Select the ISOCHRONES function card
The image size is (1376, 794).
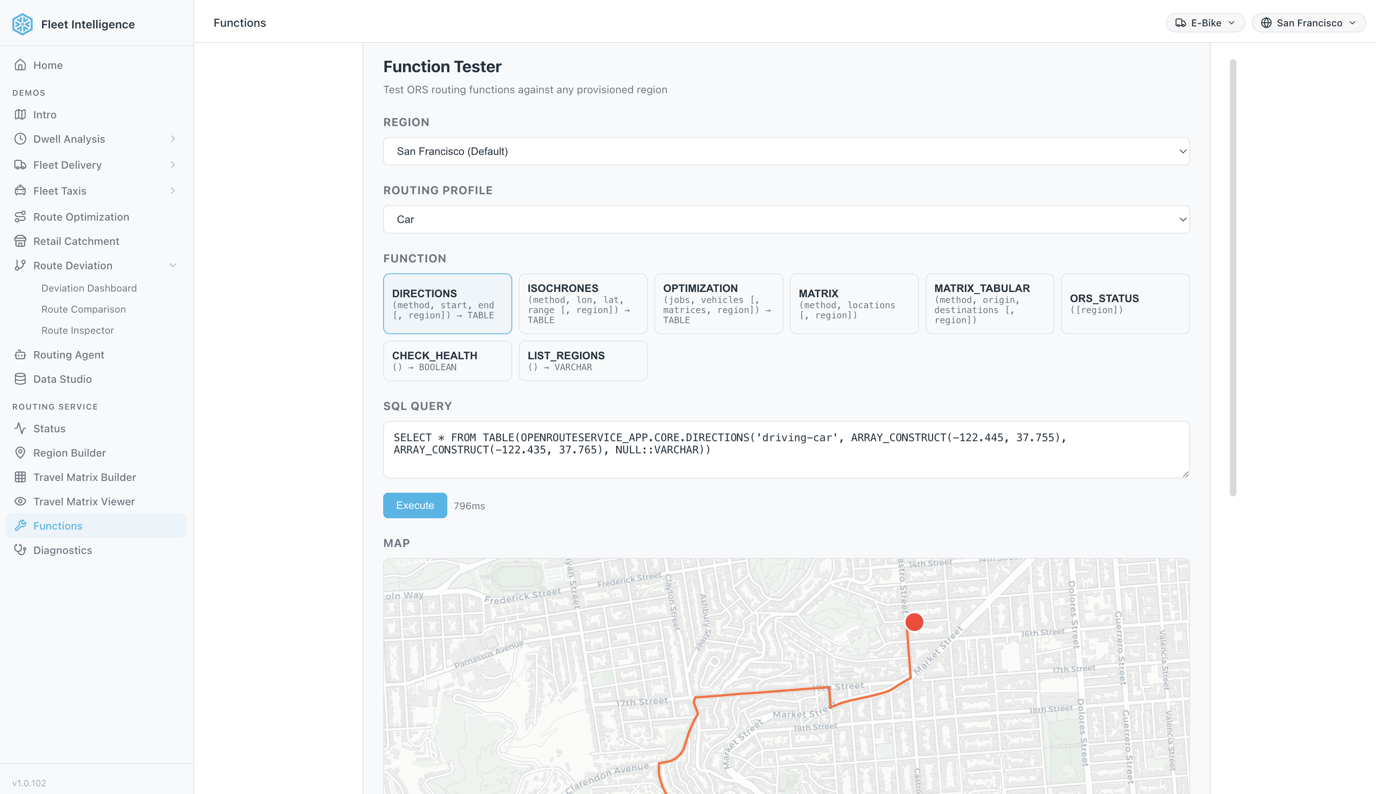[582, 303]
